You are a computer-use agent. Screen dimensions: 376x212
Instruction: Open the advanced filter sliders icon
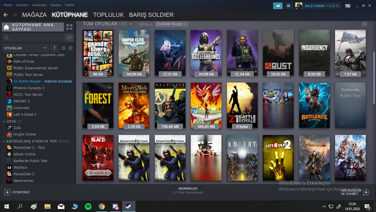coord(69,38)
